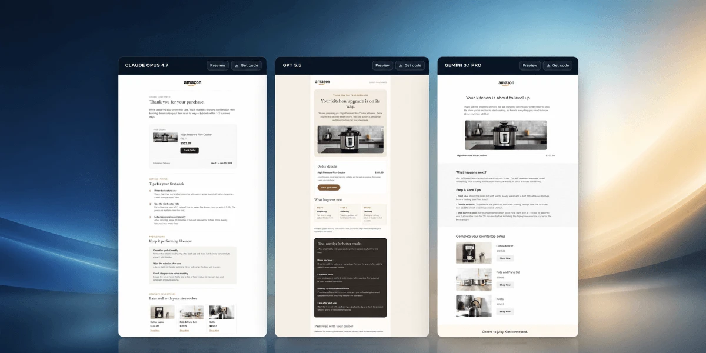Click Shop Now under Pots and Pans Set in Gemini email
Viewport: 706px width, 353px height.
click(x=505, y=285)
